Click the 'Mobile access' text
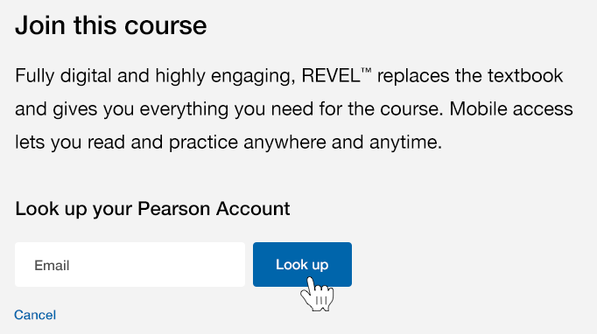This screenshot has height=334, width=597. coord(511,108)
